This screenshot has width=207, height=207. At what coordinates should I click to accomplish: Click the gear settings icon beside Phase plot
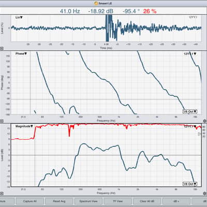[205, 121]
